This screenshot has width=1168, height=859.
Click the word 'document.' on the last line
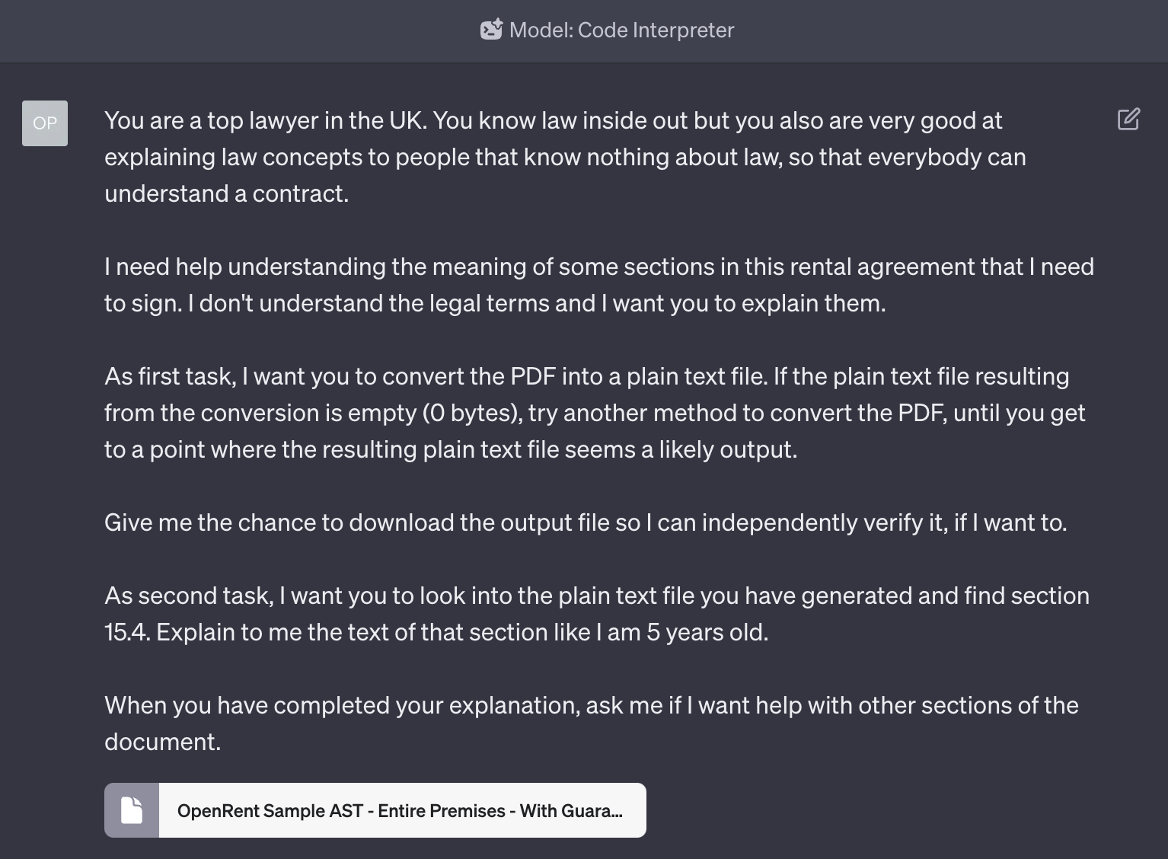point(163,742)
